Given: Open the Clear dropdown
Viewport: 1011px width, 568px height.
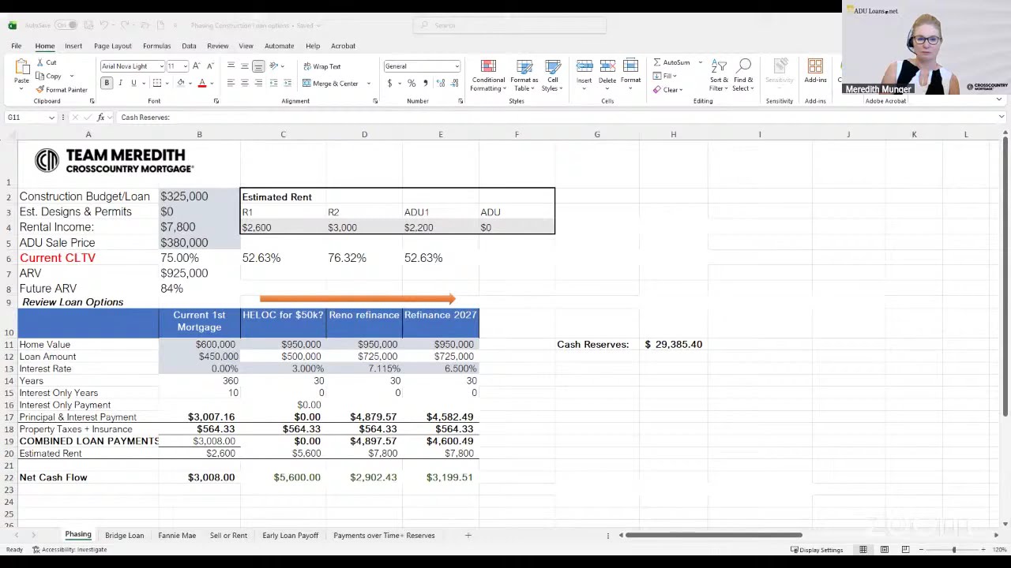Looking at the screenshot, I should tap(667, 90).
